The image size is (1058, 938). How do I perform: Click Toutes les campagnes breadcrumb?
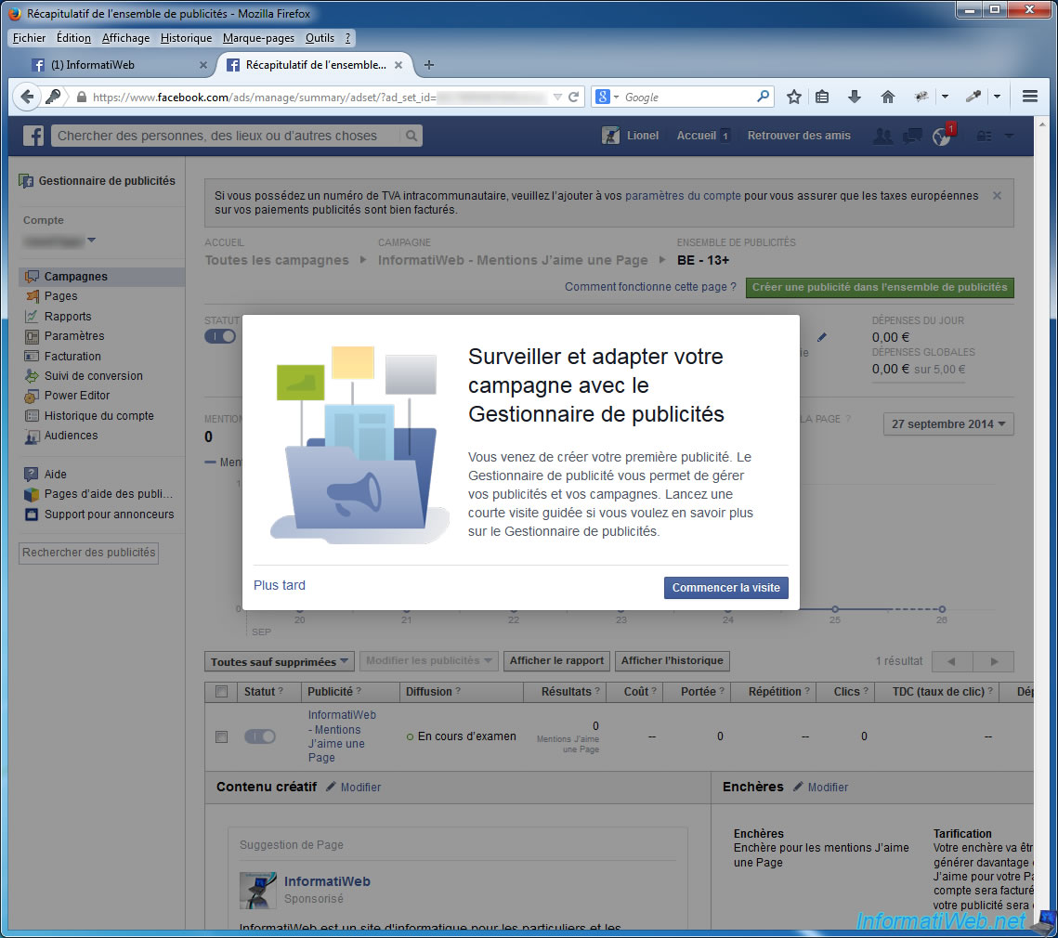pos(277,260)
